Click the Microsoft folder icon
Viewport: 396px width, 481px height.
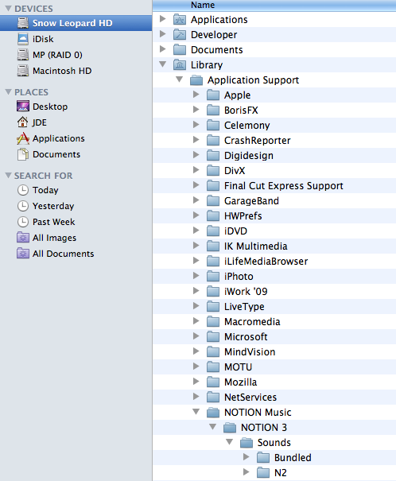point(213,337)
